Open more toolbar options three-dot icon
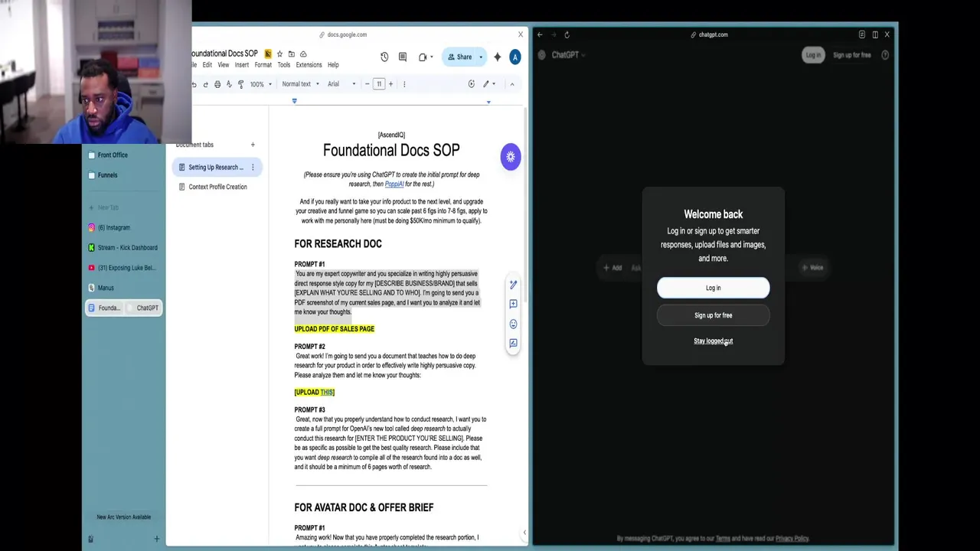This screenshot has height=551, width=980. point(404,84)
